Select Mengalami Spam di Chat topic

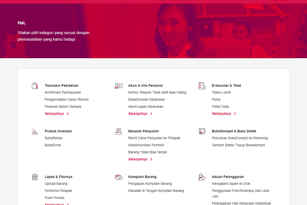click(x=231, y=184)
